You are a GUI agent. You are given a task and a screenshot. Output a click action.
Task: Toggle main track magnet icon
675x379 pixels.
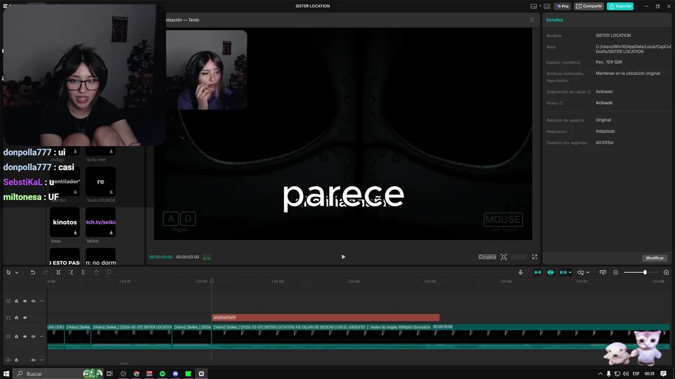[x=537, y=273]
